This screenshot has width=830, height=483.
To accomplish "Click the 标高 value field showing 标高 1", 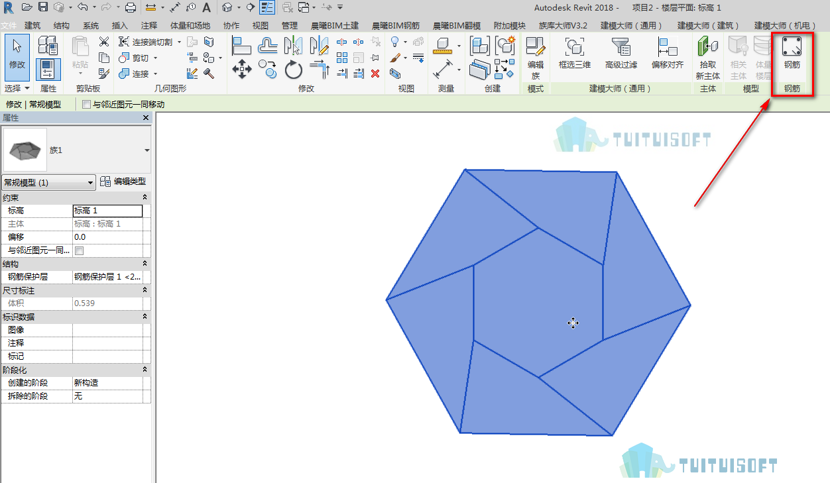I will point(107,211).
